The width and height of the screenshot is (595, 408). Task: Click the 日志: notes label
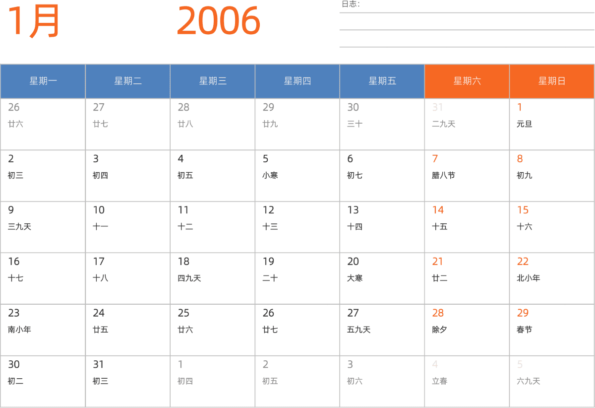[351, 4]
